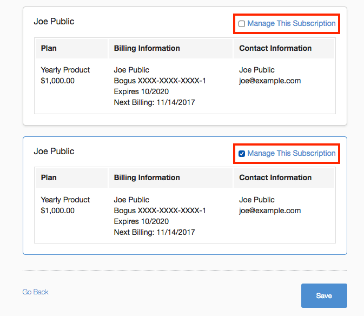Viewport: 364px width, 316px height.
Task: Click the Plan column header in the selected subscription
Action: tap(49, 177)
